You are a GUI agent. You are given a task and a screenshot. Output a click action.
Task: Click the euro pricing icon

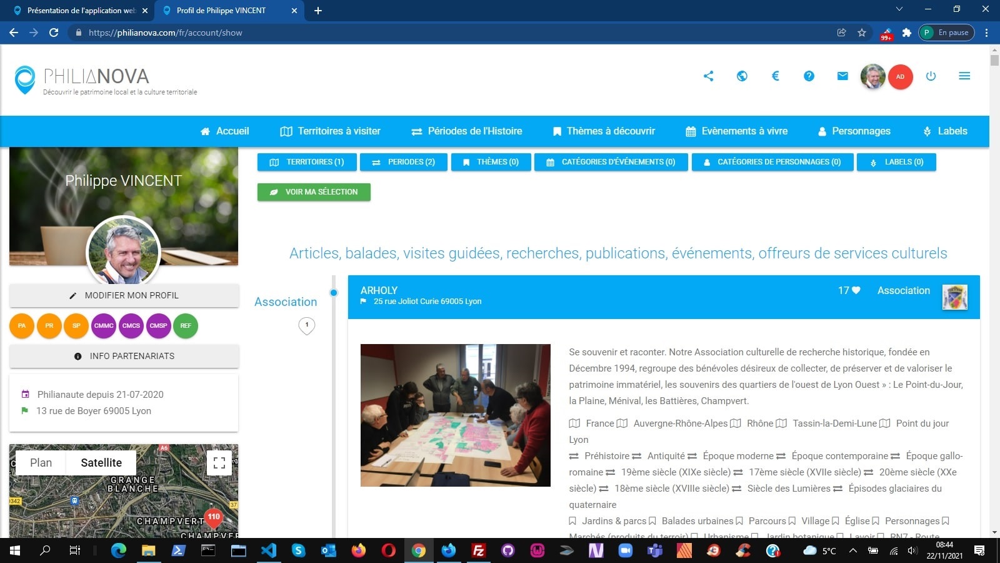pyautogui.click(x=776, y=76)
